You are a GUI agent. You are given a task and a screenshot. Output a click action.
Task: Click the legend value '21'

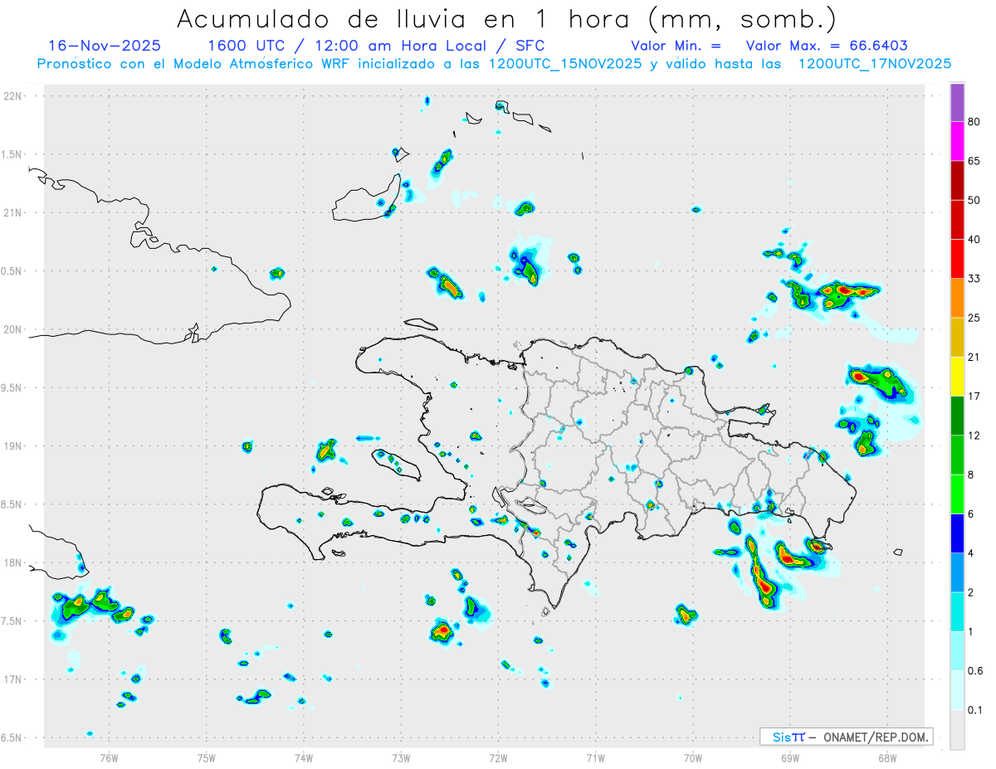(x=974, y=357)
